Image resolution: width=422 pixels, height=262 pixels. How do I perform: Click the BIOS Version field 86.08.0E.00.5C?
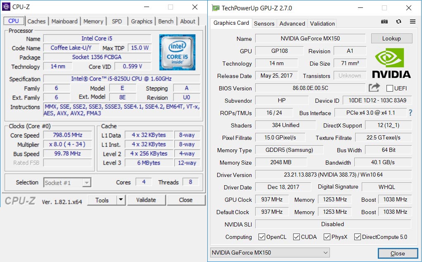tap(311, 88)
